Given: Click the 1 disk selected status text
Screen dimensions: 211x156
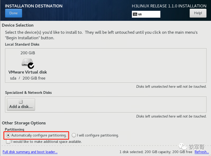Looking at the screenshot, I should coord(156,152).
